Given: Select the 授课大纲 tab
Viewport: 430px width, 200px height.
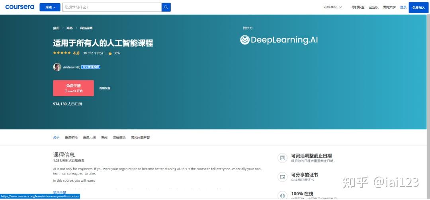Looking at the screenshot, I should coord(90,138).
